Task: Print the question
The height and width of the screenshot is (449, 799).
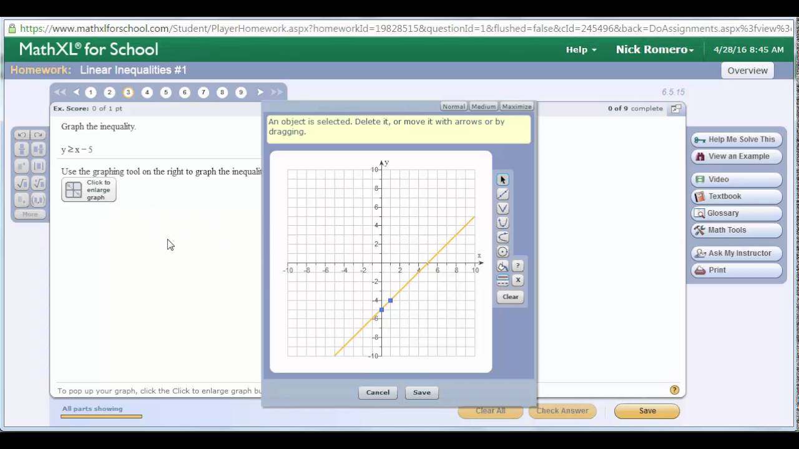Action: pos(737,270)
